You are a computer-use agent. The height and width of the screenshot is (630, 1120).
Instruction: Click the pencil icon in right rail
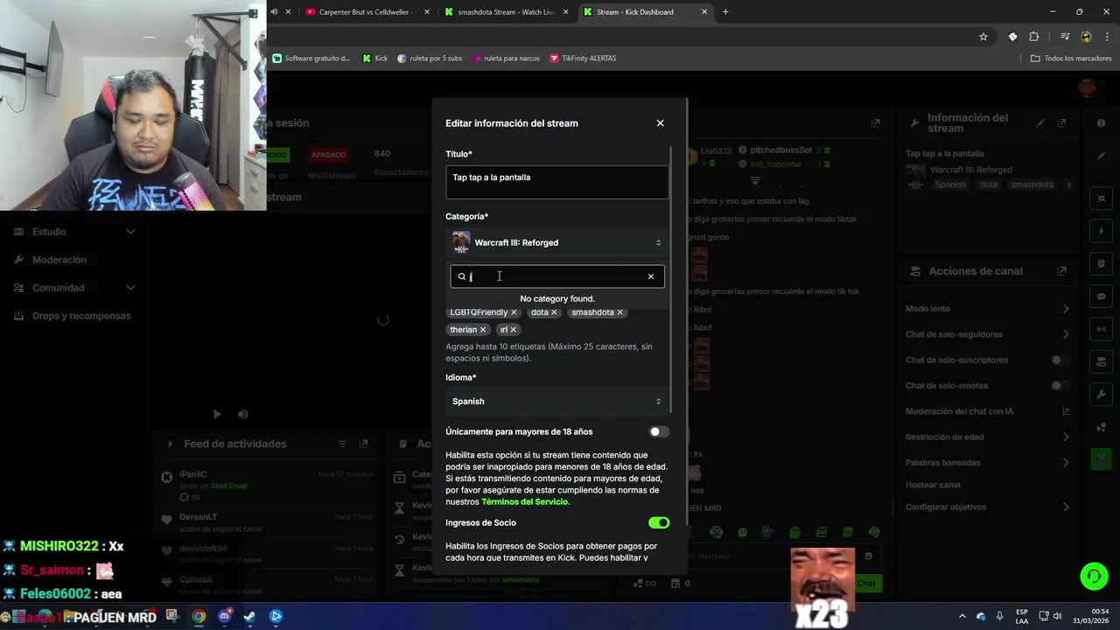(x=1102, y=156)
